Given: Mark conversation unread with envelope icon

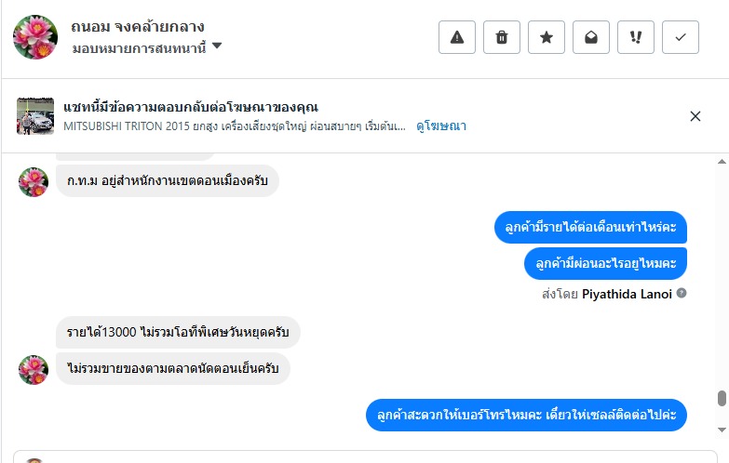Looking at the screenshot, I should pyautogui.click(x=591, y=37).
